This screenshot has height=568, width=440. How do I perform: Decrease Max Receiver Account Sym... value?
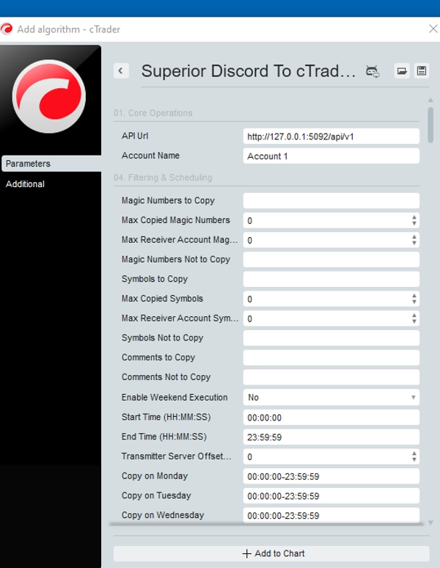414,321
